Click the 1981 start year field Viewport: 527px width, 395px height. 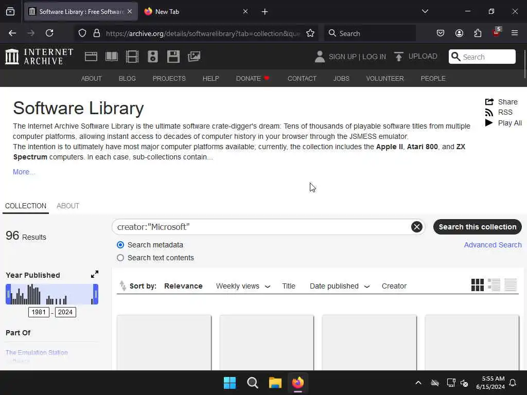point(39,312)
